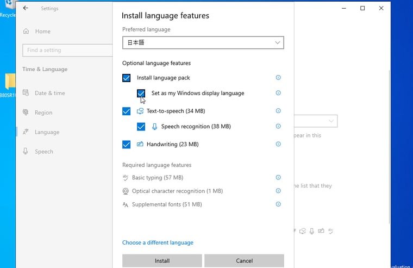The image size is (413, 268).
Task: Click the Optical character recognition (1 MB) label
Action: (x=177, y=191)
